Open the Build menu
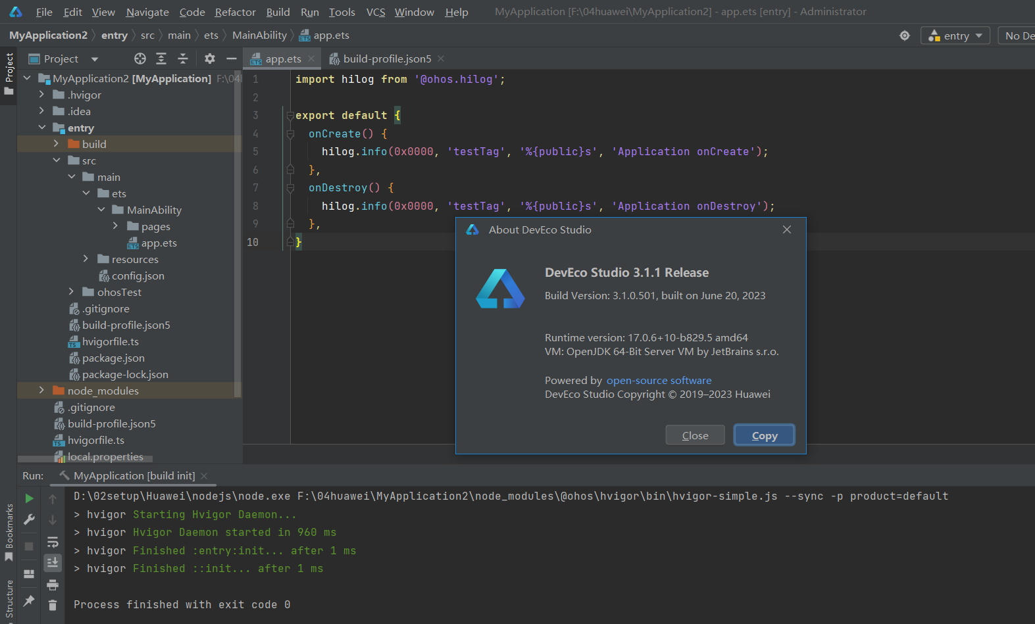Screen dimensions: 1035x624 click(278, 12)
